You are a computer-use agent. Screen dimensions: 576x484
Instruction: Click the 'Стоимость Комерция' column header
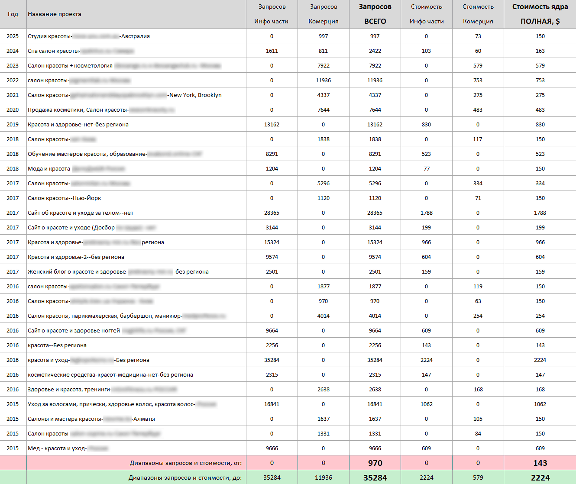(478, 14)
